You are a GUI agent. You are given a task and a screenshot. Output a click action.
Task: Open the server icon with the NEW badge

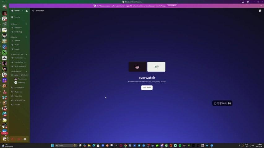(4, 132)
